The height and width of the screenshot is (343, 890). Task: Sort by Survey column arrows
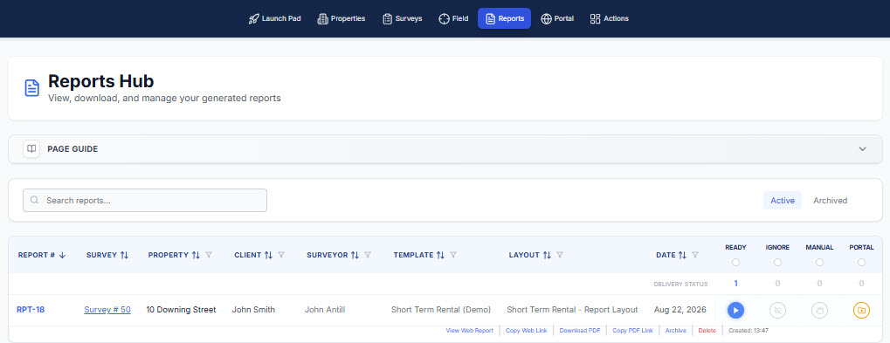point(124,255)
